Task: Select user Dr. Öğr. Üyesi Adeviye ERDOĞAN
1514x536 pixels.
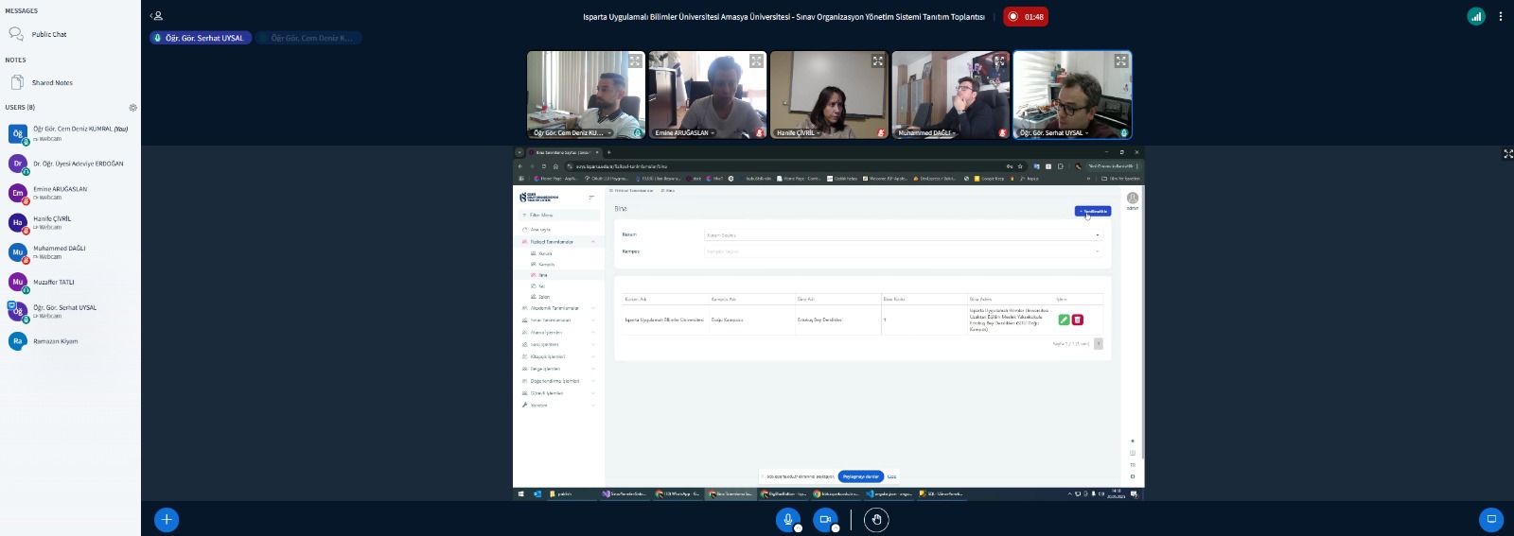Action: (70, 164)
